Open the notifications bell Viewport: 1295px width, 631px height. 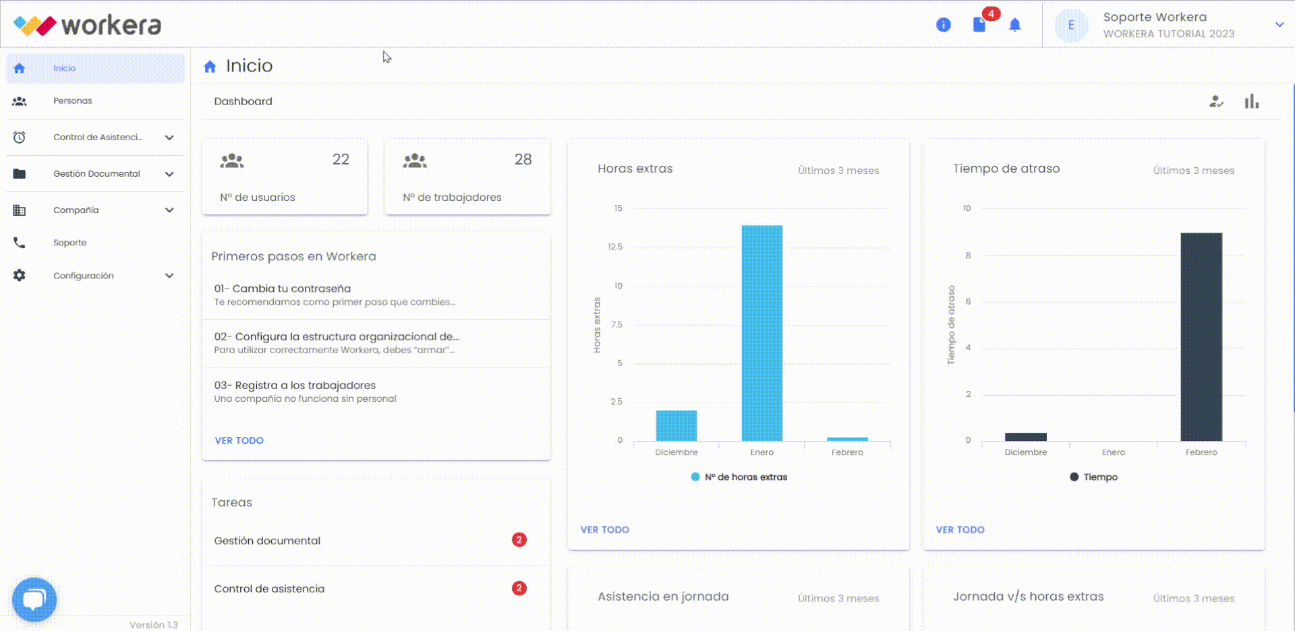point(1014,25)
